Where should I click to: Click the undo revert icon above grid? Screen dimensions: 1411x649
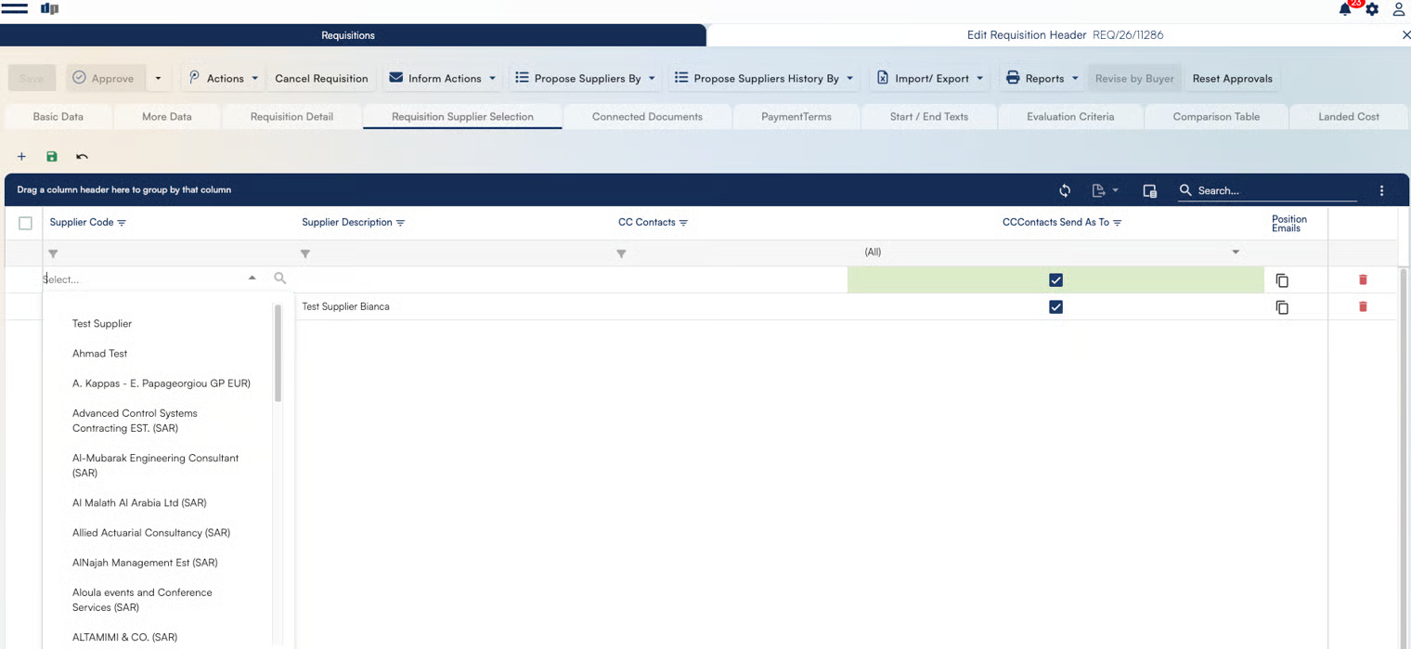point(82,157)
